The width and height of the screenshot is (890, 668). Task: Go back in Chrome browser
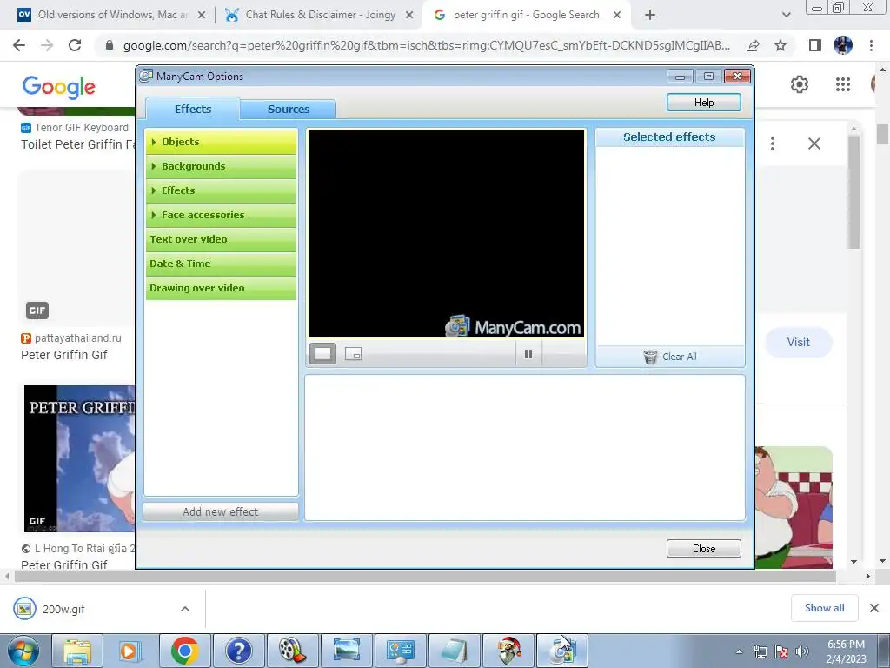pos(19,45)
